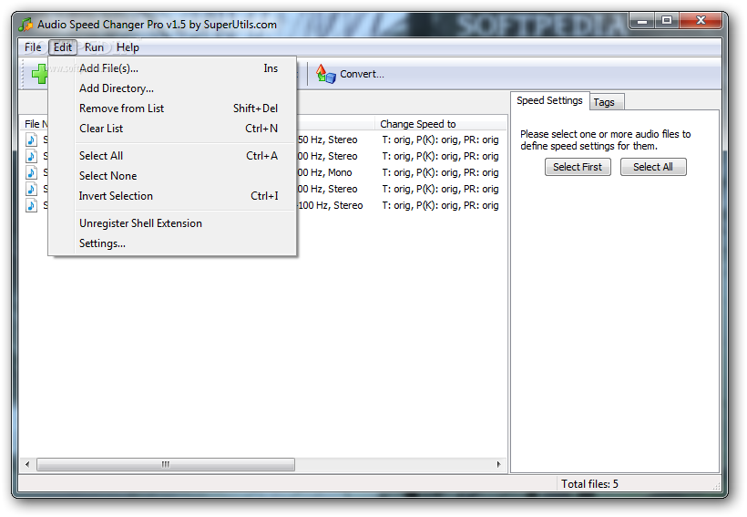Select the '100 Hz, Stereo' row text
The width and height of the screenshot is (747, 517).
click(x=330, y=205)
